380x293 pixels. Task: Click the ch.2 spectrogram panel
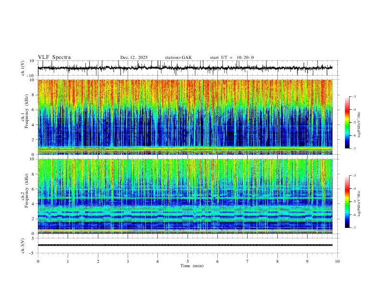tap(185, 196)
